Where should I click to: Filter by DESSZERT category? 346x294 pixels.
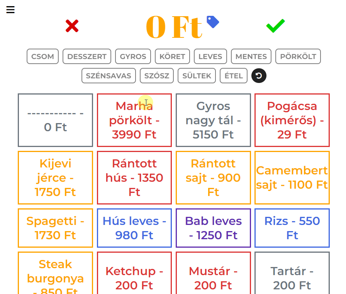click(x=87, y=56)
